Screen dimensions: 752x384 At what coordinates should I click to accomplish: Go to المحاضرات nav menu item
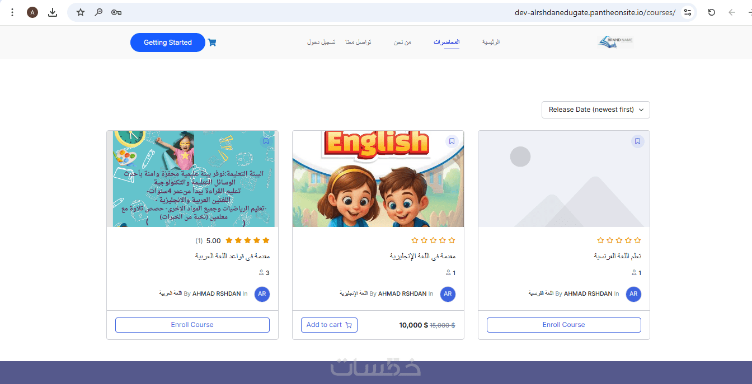pos(446,42)
